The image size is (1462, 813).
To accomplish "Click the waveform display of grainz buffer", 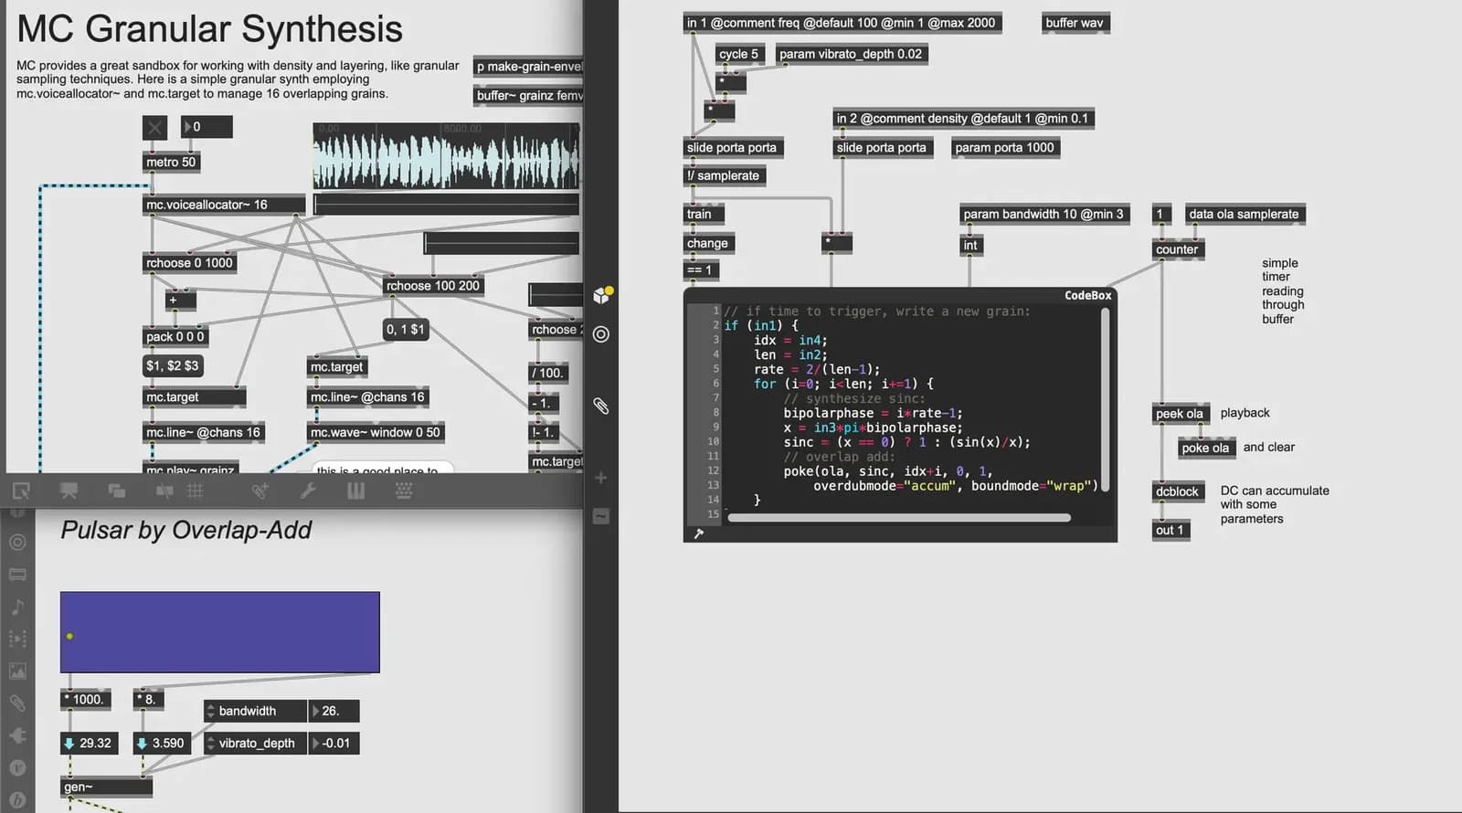I will (446, 156).
